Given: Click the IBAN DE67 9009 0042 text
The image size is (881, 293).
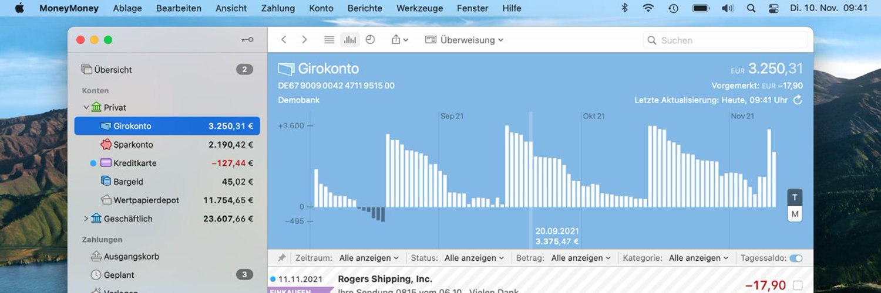Looking at the screenshot, I should (x=336, y=86).
